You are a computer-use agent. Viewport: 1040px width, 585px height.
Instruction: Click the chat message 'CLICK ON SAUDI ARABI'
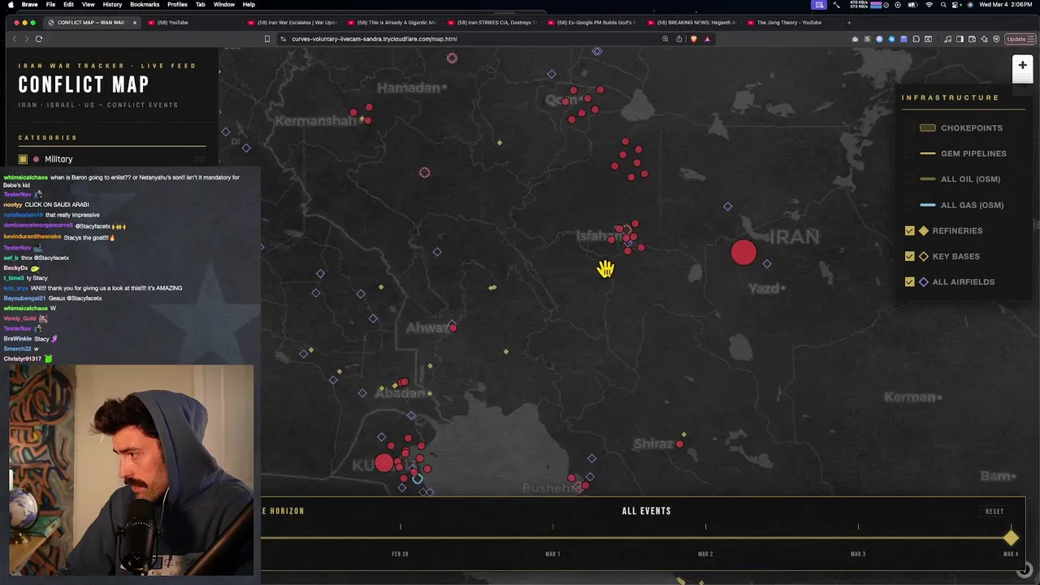coord(57,205)
